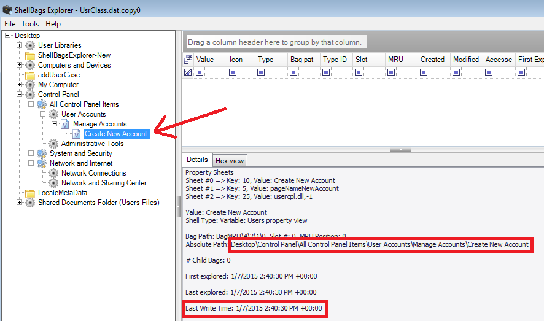Click the Network Connections gear icon
This screenshot has width=544, height=321.
53,173
